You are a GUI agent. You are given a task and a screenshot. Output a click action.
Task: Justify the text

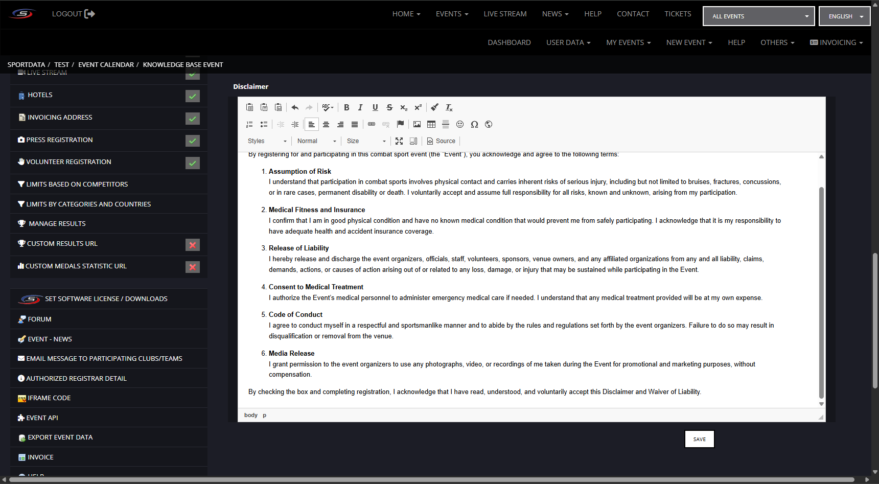tap(355, 124)
